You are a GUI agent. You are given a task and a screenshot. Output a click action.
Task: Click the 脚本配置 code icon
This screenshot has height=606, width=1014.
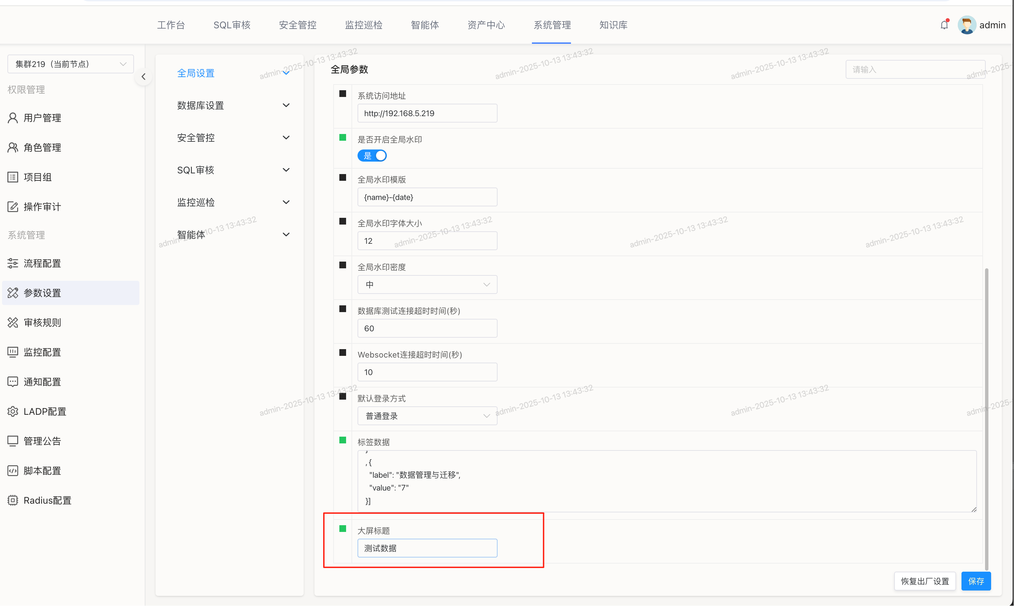pos(13,470)
